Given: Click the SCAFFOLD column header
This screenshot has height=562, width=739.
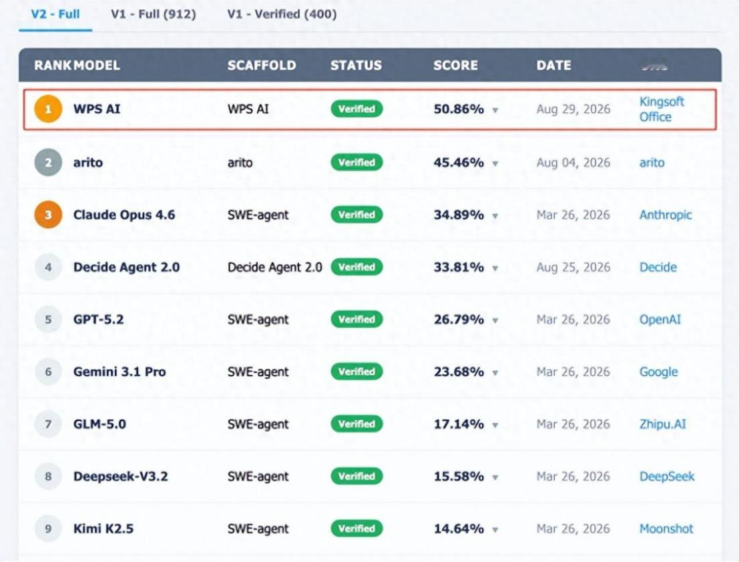Looking at the screenshot, I should pos(262,65).
